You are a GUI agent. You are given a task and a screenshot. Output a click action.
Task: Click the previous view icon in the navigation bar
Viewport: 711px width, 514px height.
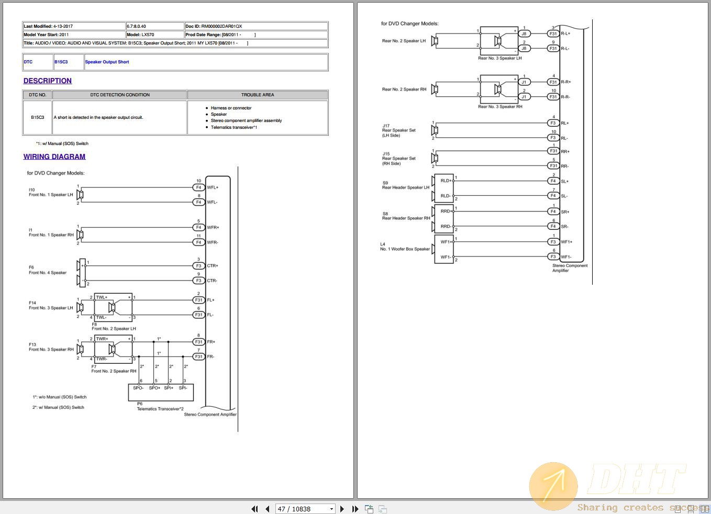(369, 509)
